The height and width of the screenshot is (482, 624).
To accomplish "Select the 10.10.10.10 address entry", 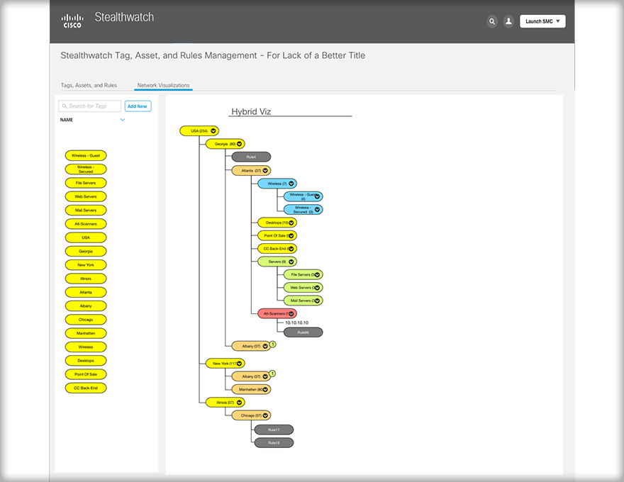I will [297, 323].
